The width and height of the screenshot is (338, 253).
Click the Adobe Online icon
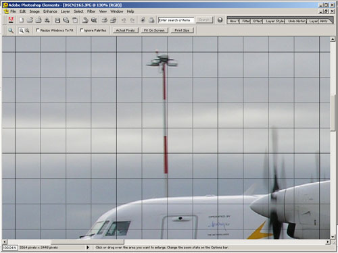tap(11, 20)
